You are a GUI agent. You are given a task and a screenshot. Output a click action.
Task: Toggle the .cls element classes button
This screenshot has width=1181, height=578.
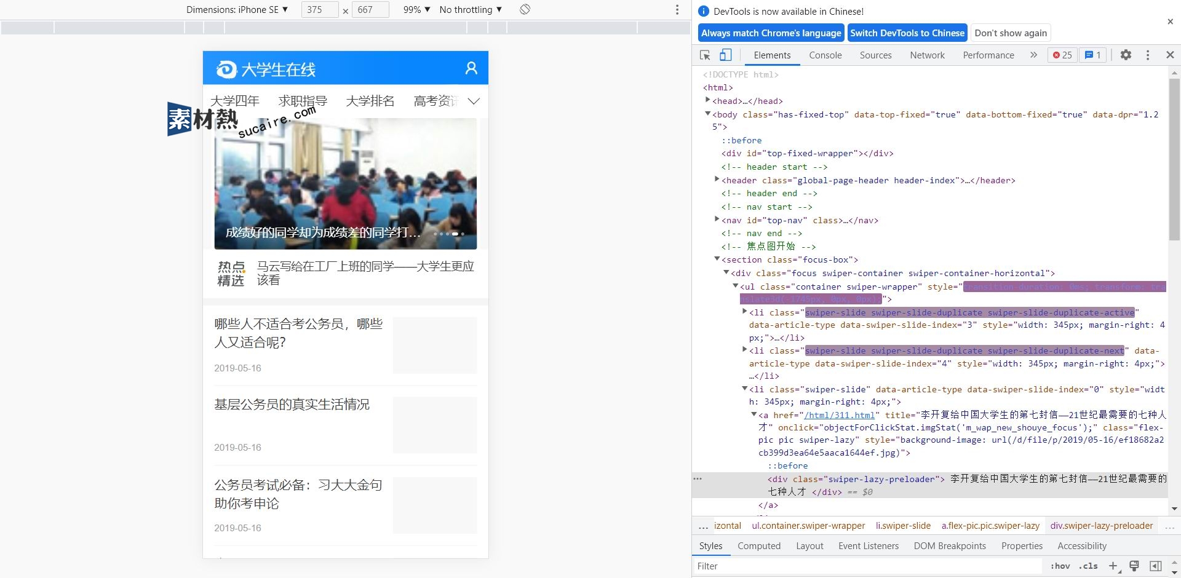point(1089,566)
